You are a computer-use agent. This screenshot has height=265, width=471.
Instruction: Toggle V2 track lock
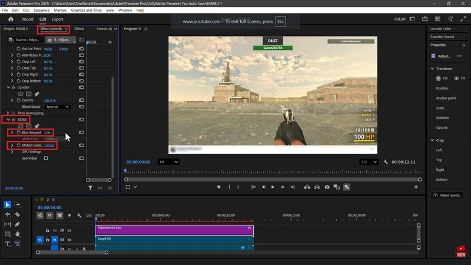(48, 230)
